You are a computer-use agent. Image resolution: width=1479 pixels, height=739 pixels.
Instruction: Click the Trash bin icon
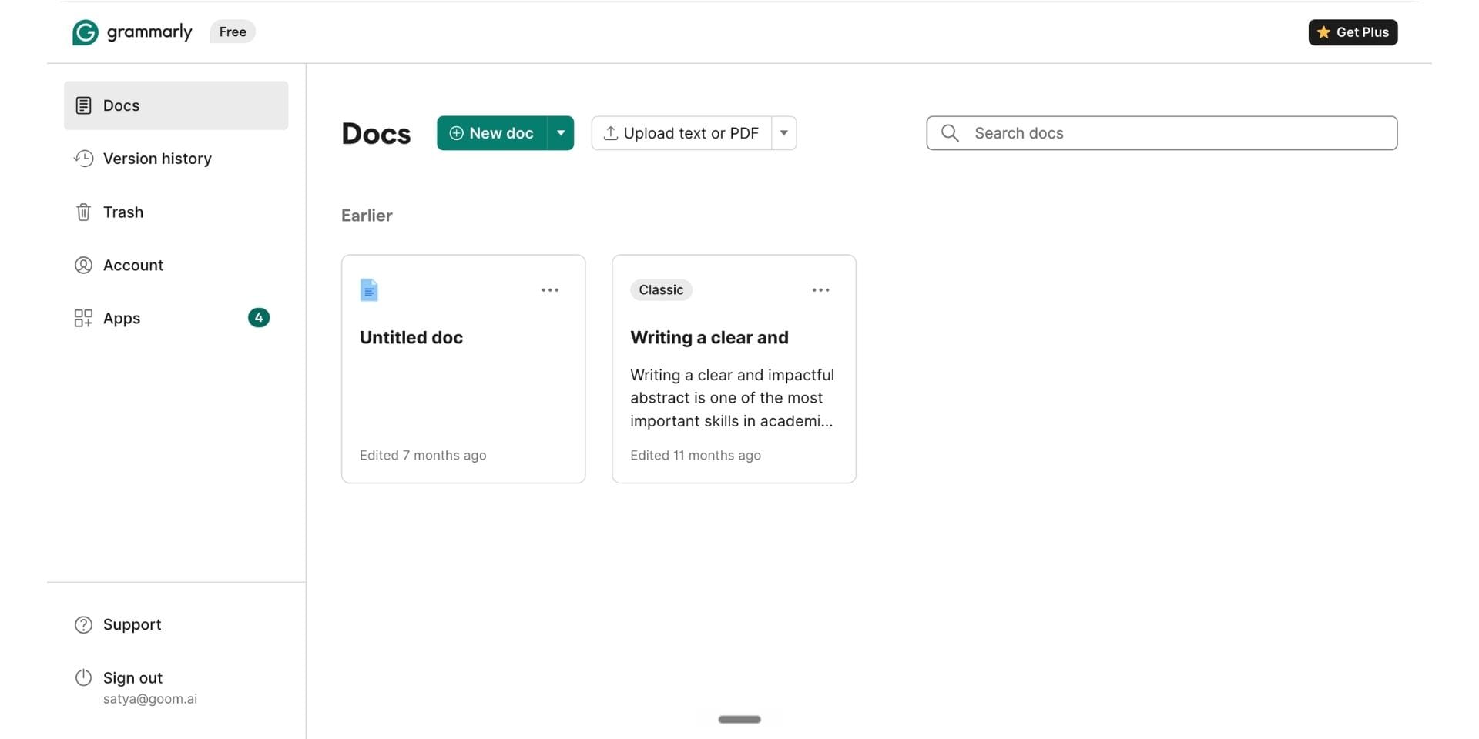click(83, 212)
